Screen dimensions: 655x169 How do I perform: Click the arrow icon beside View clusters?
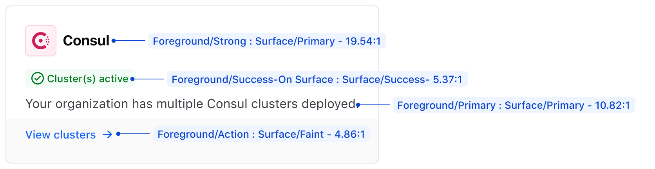[107, 135]
